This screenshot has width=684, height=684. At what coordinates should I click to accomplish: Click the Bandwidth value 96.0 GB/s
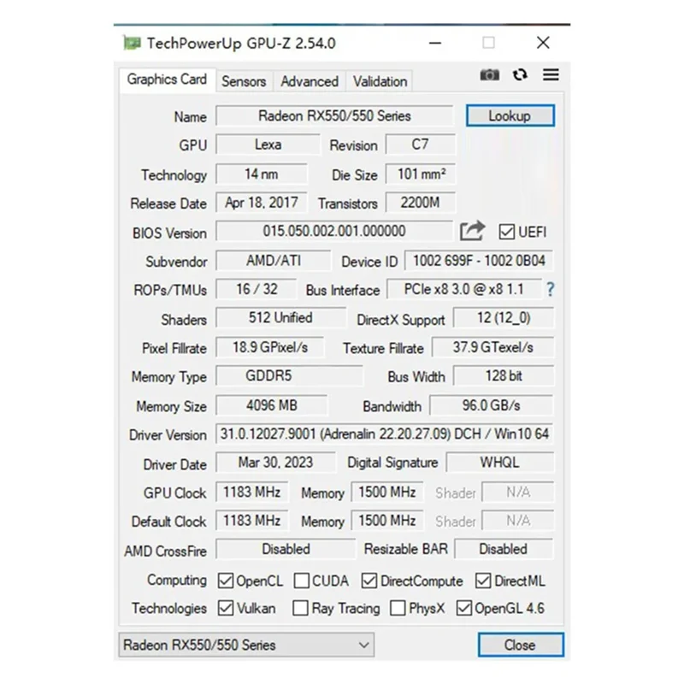pos(492,405)
